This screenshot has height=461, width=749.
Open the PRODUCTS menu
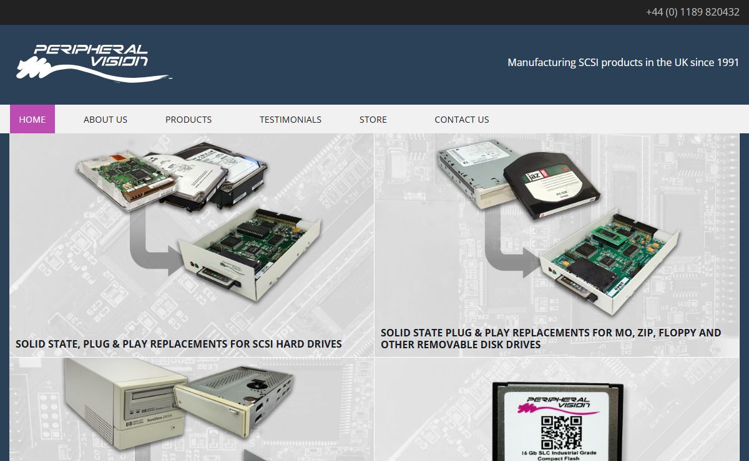[x=188, y=119]
